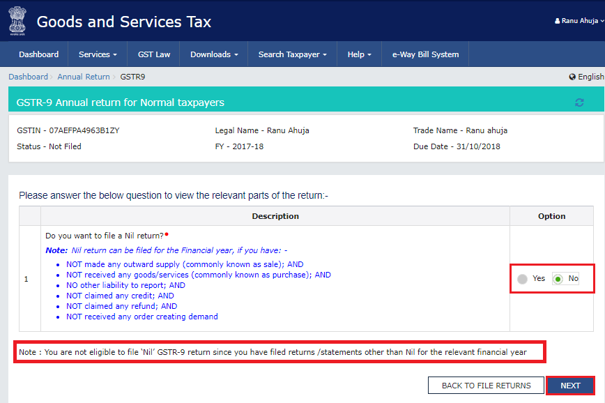Click the NEXT button
The height and width of the screenshot is (403, 605).
click(570, 386)
